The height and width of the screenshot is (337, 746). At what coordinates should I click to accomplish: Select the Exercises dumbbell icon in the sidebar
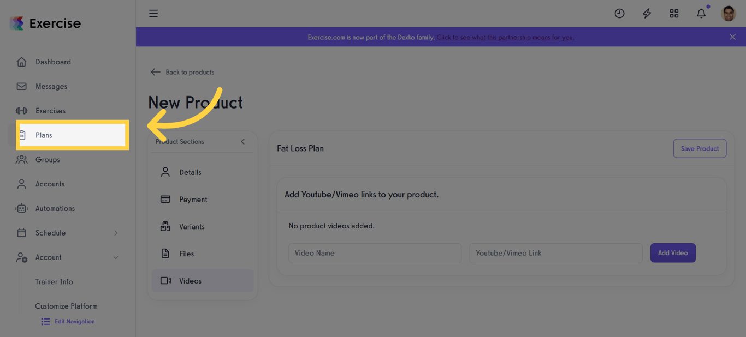pos(21,110)
